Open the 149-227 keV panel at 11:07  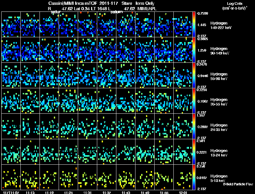point(11,25)
